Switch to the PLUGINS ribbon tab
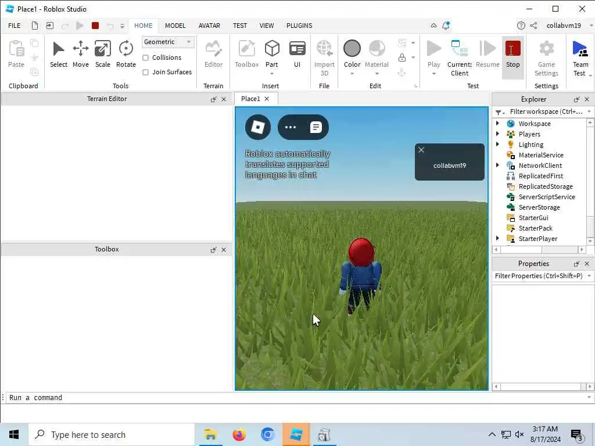This screenshot has height=446, width=595. (x=299, y=26)
